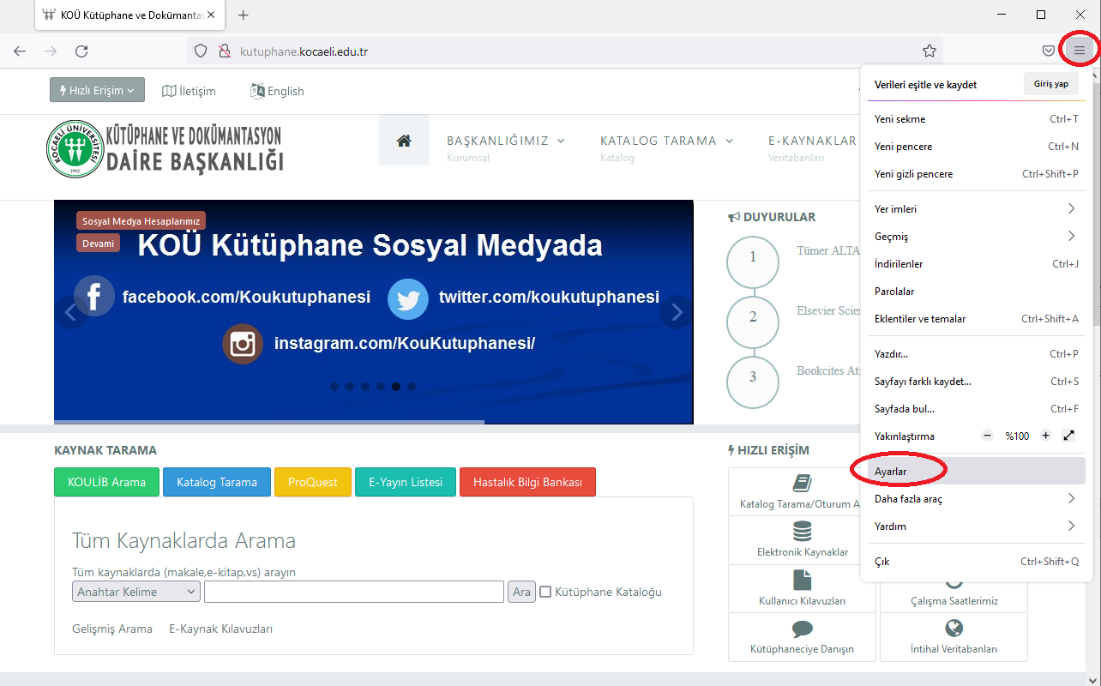This screenshot has height=686, width=1101.
Task: Reload the page
Action: (x=81, y=51)
